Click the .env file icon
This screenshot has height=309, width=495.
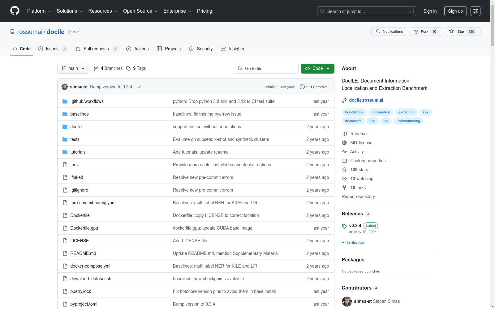65,165
